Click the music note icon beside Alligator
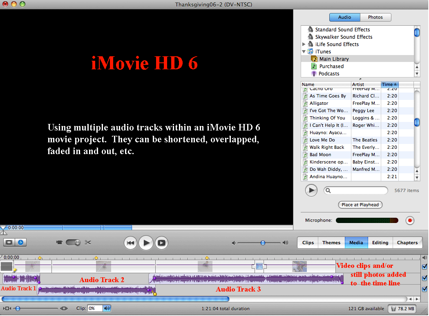Image resolution: width=429 pixels, height=316 pixels. coord(305,104)
